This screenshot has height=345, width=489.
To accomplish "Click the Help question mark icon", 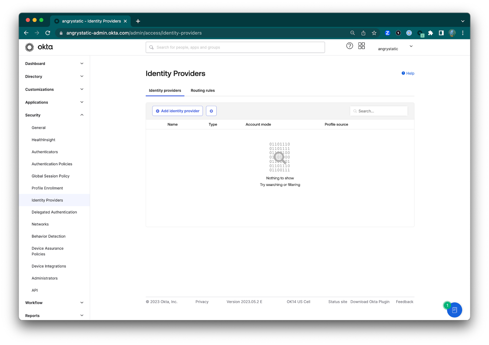I will click(350, 46).
